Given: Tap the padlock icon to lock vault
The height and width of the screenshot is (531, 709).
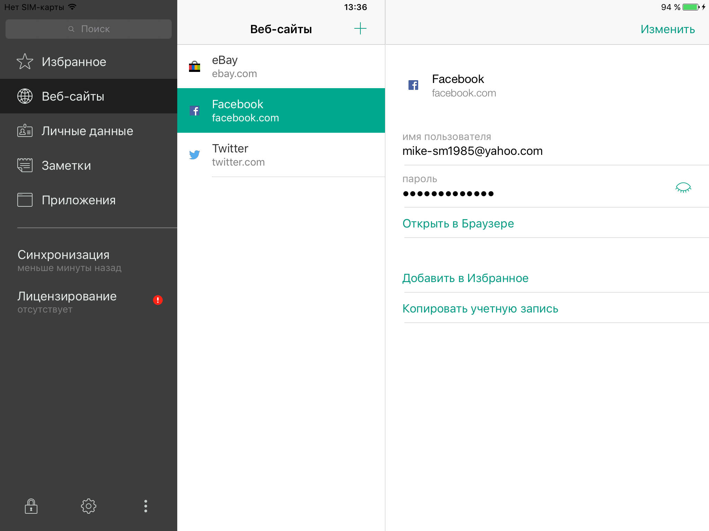Looking at the screenshot, I should click(31, 506).
